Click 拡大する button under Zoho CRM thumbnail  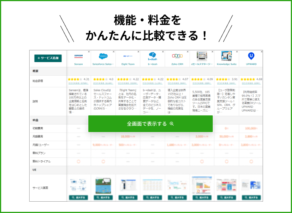click(x=177, y=197)
